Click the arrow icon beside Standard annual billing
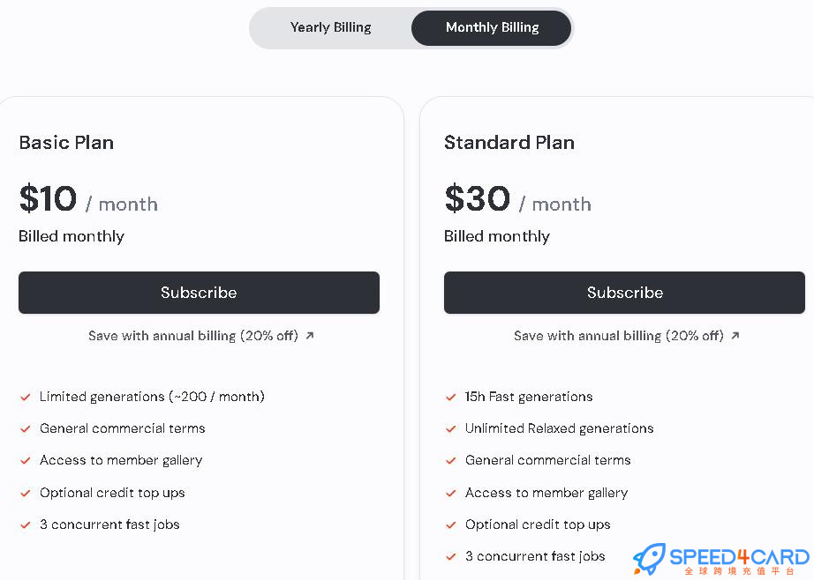This screenshot has width=814, height=580. point(735,335)
